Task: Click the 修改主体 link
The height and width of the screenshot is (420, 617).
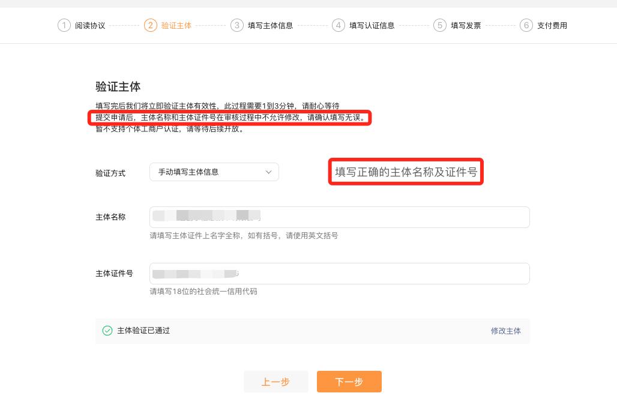Action: coord(506,331)
